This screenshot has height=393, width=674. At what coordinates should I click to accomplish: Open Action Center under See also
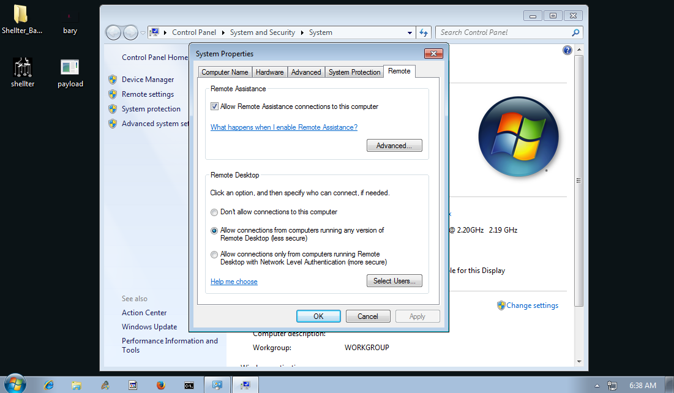coord(144,313)
